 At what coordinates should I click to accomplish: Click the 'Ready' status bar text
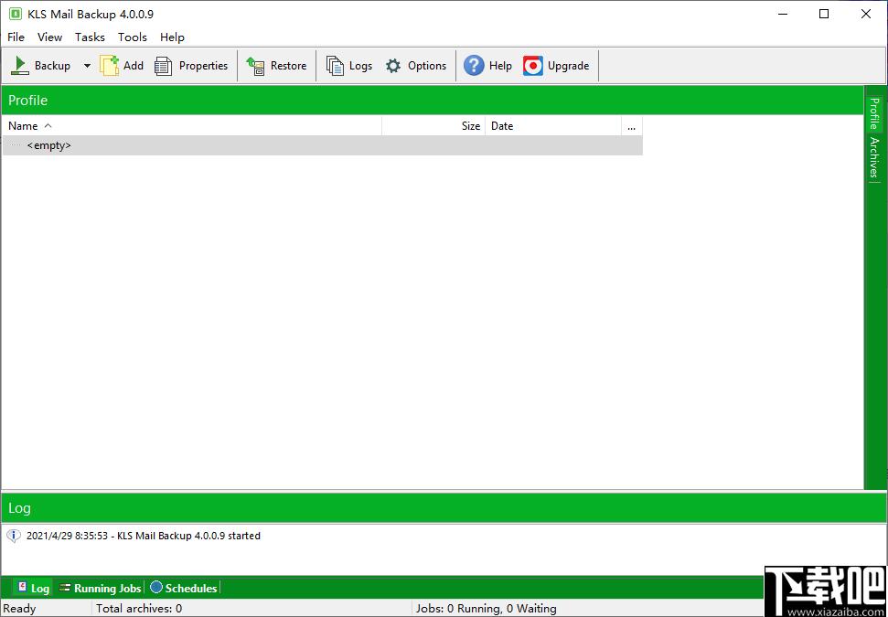click(x=19, y=609)
